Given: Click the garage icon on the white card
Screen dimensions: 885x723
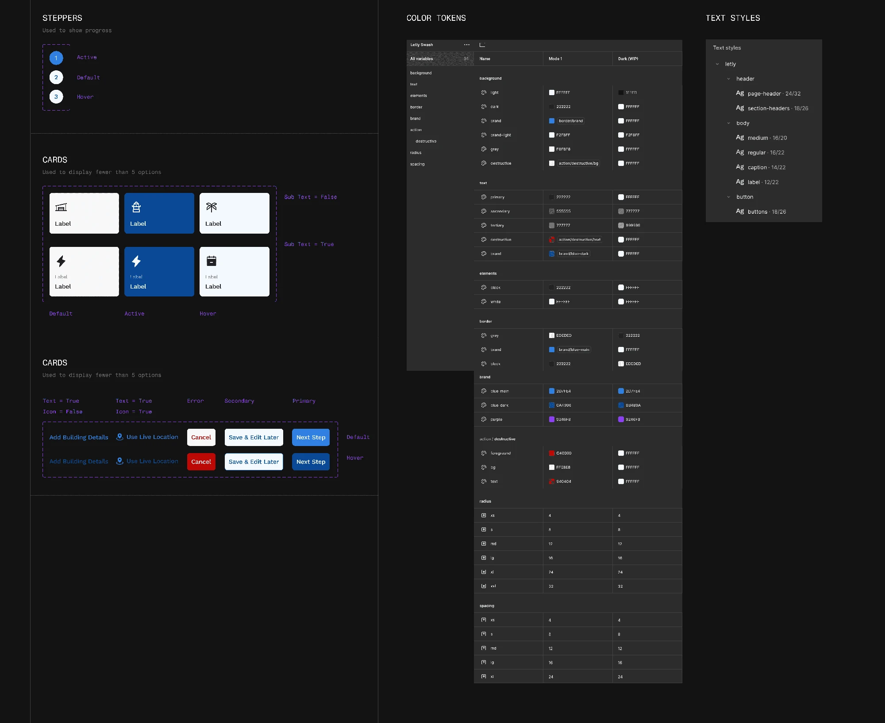Looking at the screenshot, I should pyautogui.click(x=61, y=207).
